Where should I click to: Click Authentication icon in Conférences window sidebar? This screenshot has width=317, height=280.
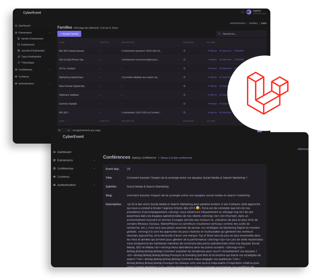point(54,185)
